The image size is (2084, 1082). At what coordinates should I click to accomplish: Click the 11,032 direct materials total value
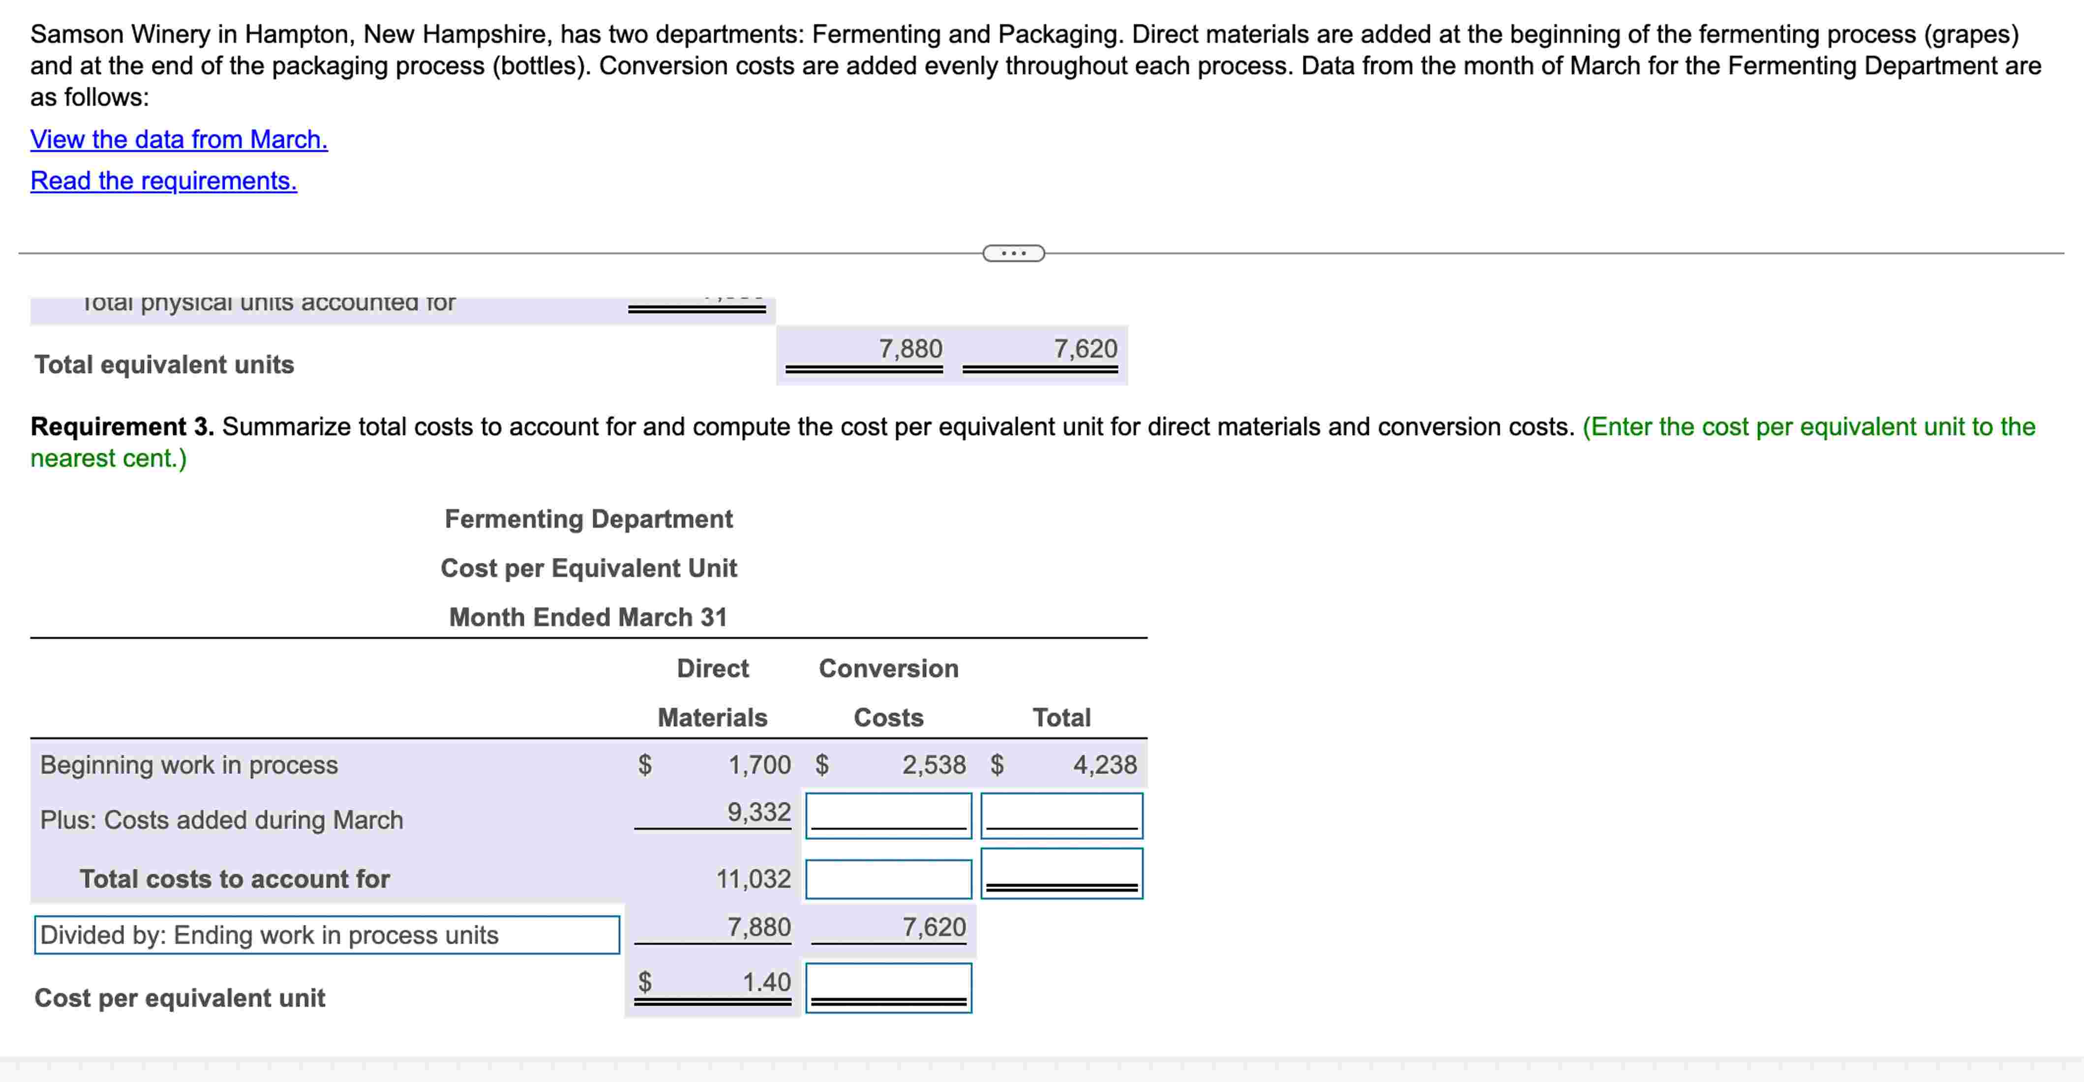[x=753, y=878]
